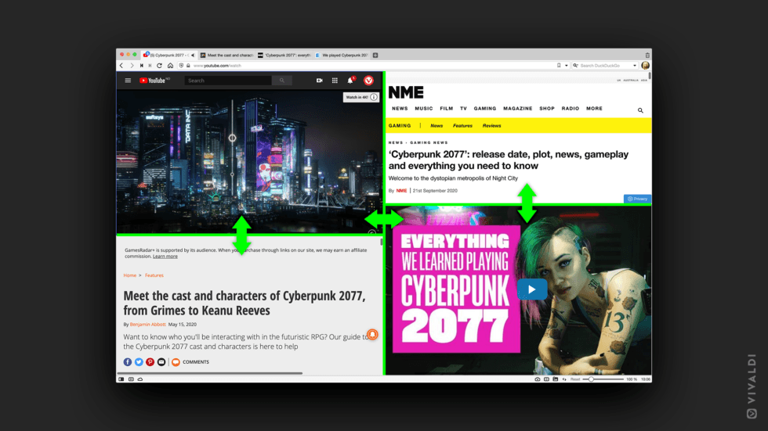
Task: Open the Learn more affiliate link
Action: (x=165, y=256)
